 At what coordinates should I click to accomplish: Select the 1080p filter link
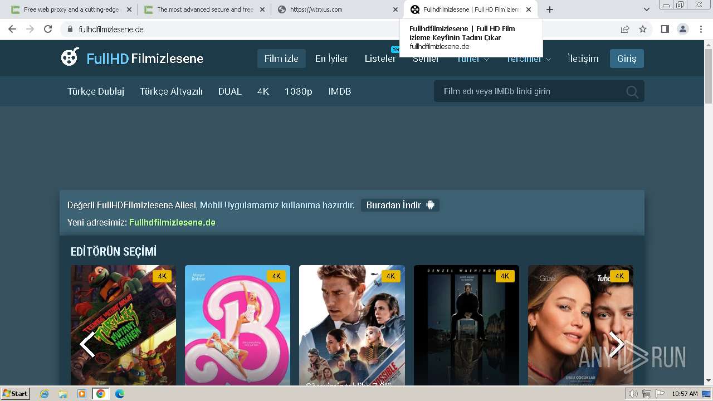(299, 91)
